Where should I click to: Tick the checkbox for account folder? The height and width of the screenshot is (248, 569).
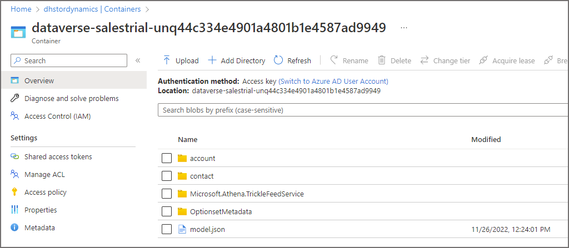[167, 159]
